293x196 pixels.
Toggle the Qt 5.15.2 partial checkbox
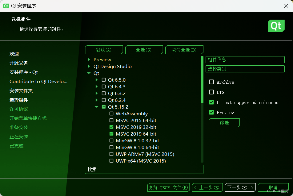click(x=104, y=107)
